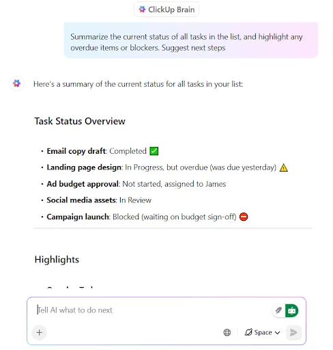Screen dimensions: 333x350
Task: Click the user prompt message bubble
Action: tap(191, 40)
